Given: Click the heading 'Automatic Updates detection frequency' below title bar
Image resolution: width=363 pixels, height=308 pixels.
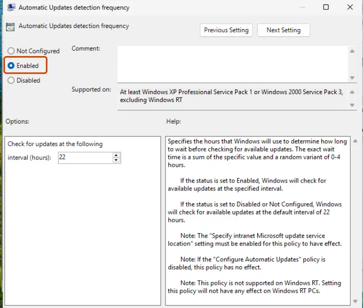Looking at the screenshot, I should pyautogui.click(x=74, y=26).
